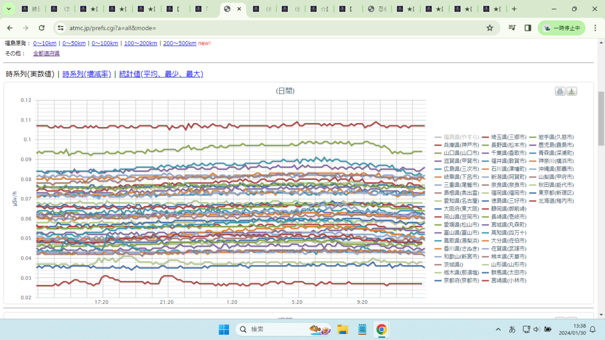The image size is (605, 340).
Task: Switch to 時系列(増減率) view
Action: [87, 74]
